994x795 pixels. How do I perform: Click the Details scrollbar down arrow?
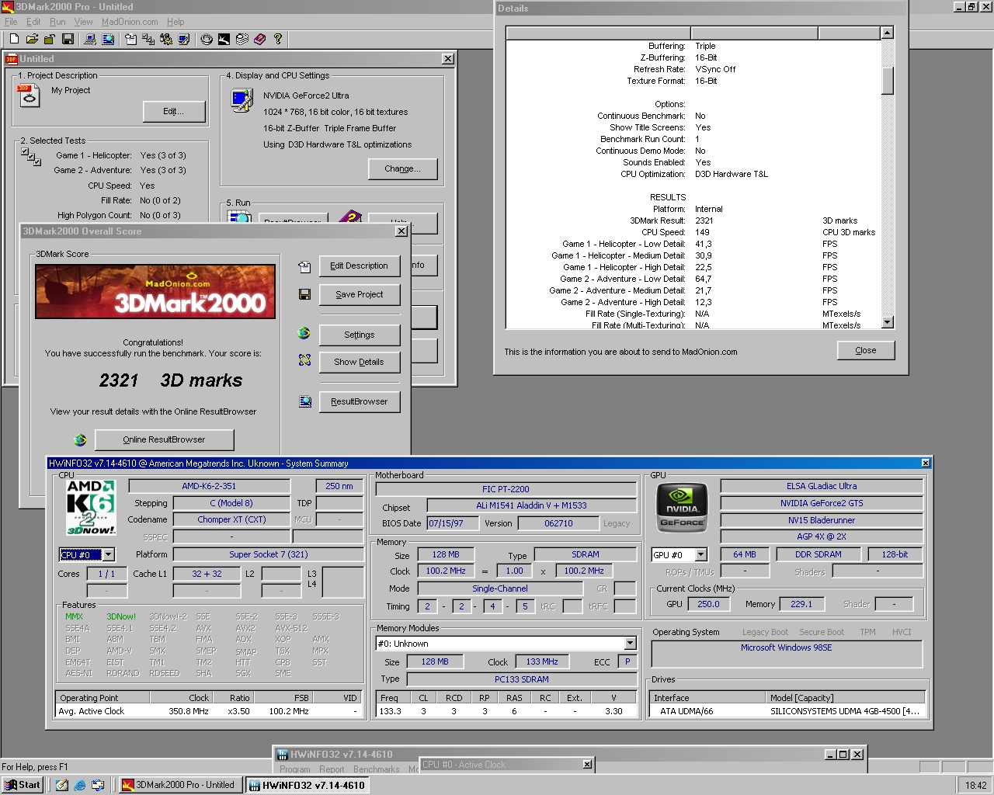888,322
